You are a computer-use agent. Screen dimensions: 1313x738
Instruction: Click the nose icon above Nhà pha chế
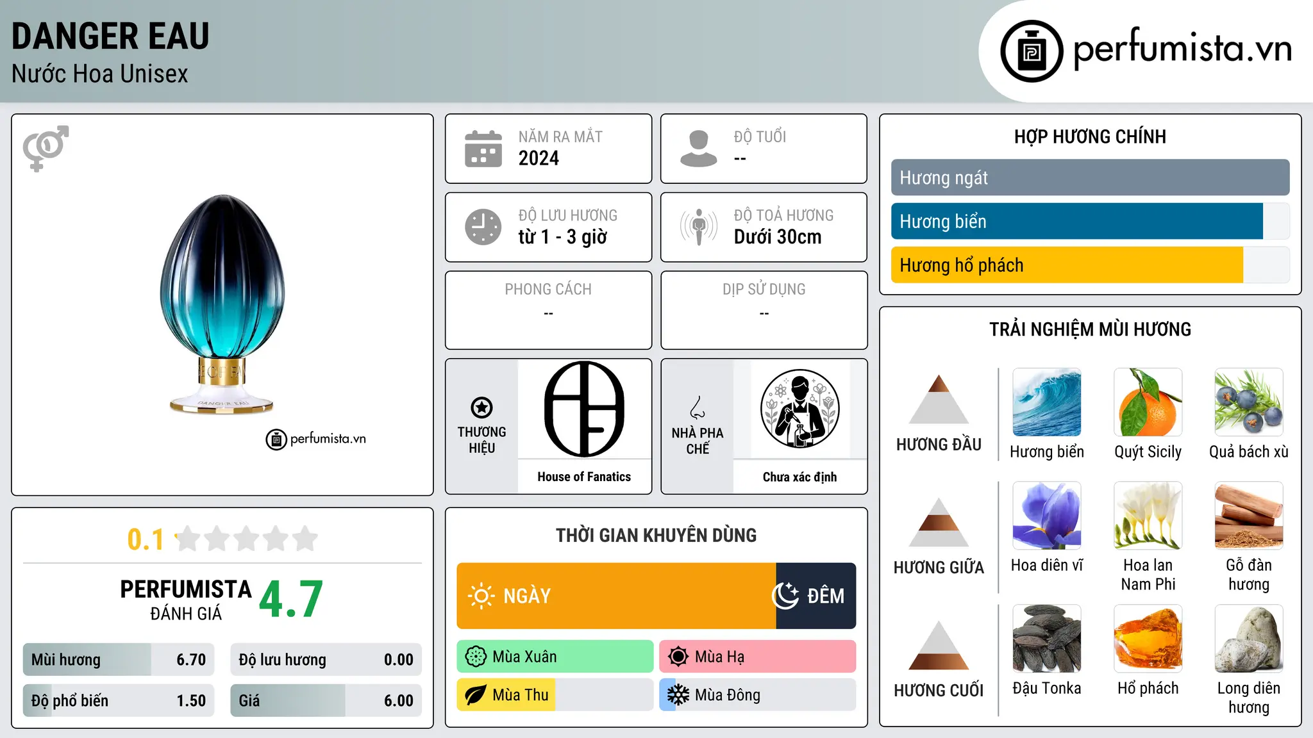[x=698, y=407]
